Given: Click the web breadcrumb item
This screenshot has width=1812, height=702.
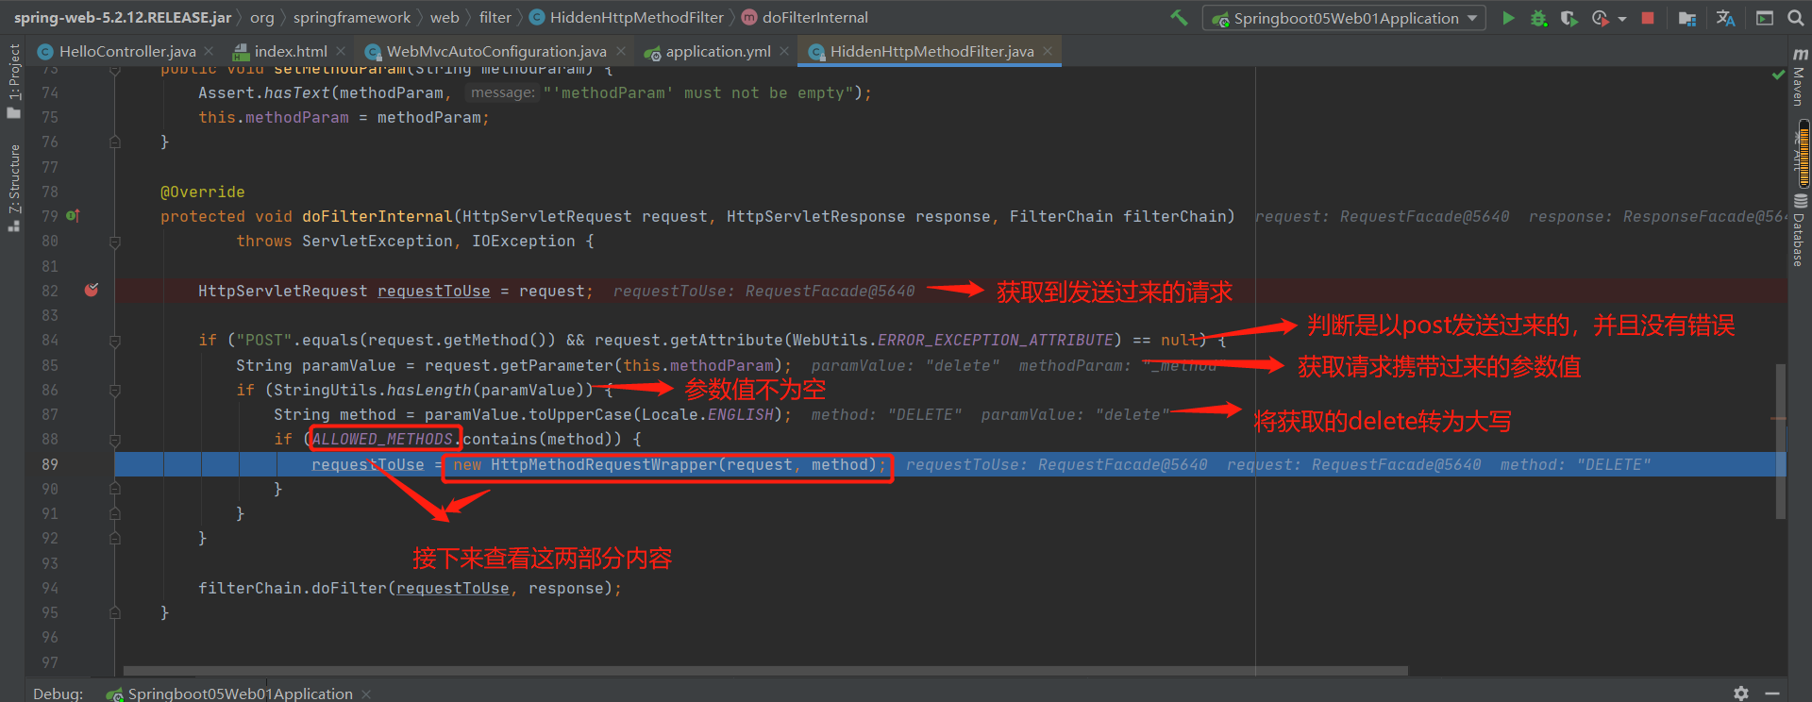Looking at the screenshot, I should (x=445, y=17).
